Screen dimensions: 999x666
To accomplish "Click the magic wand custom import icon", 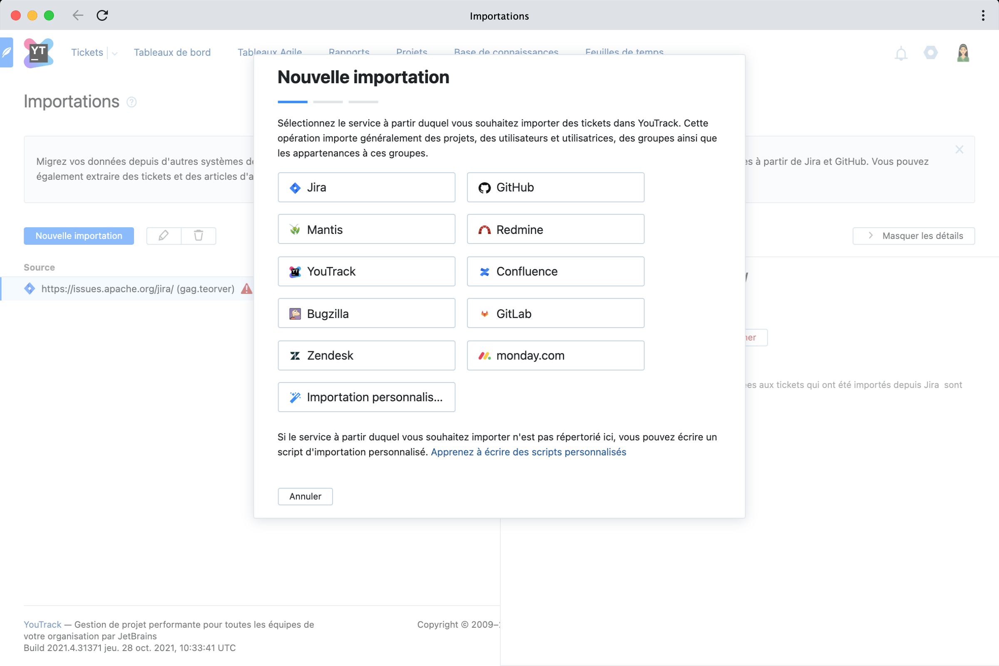I will [295, 397].
